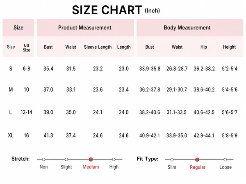Select the XL size row label
This screenshot has height=184, width=246.
11,135
